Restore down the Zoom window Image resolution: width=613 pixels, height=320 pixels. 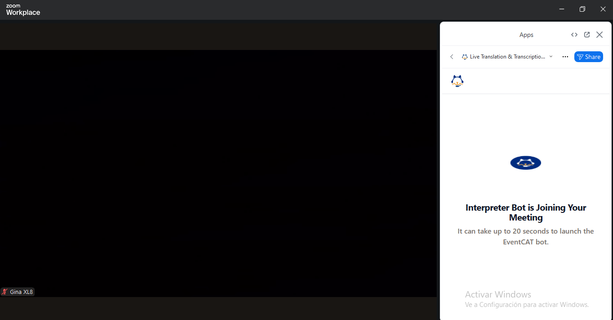(x=582, y=9)
